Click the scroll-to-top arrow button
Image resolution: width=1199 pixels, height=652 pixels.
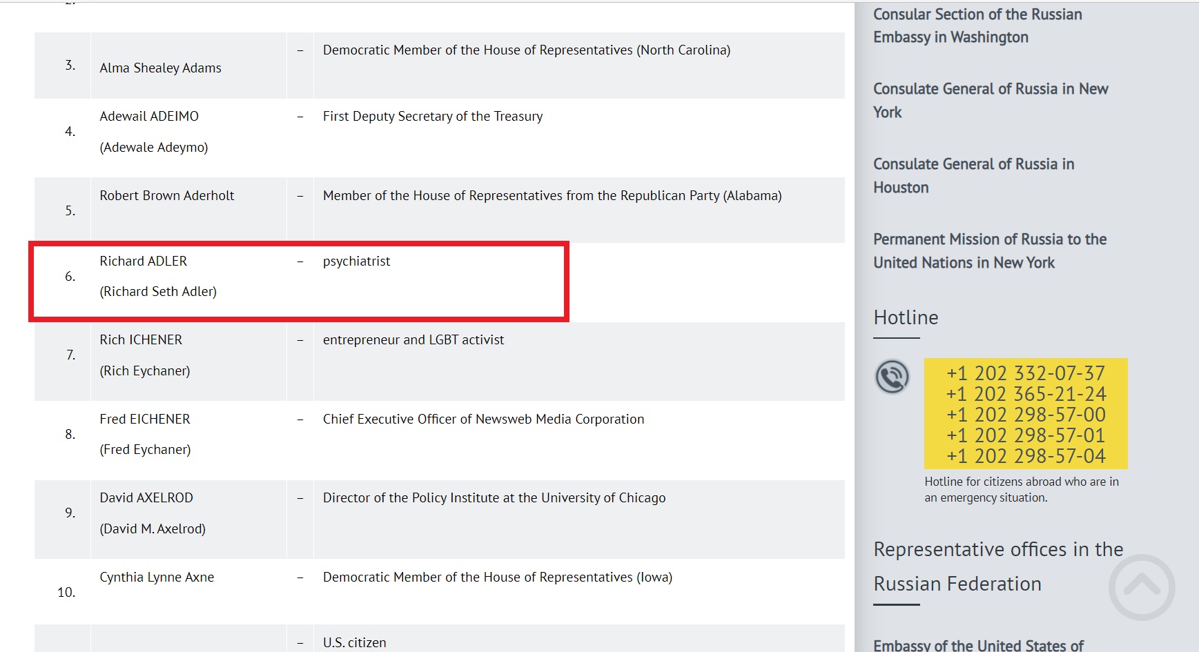[x=1142, y=587]
